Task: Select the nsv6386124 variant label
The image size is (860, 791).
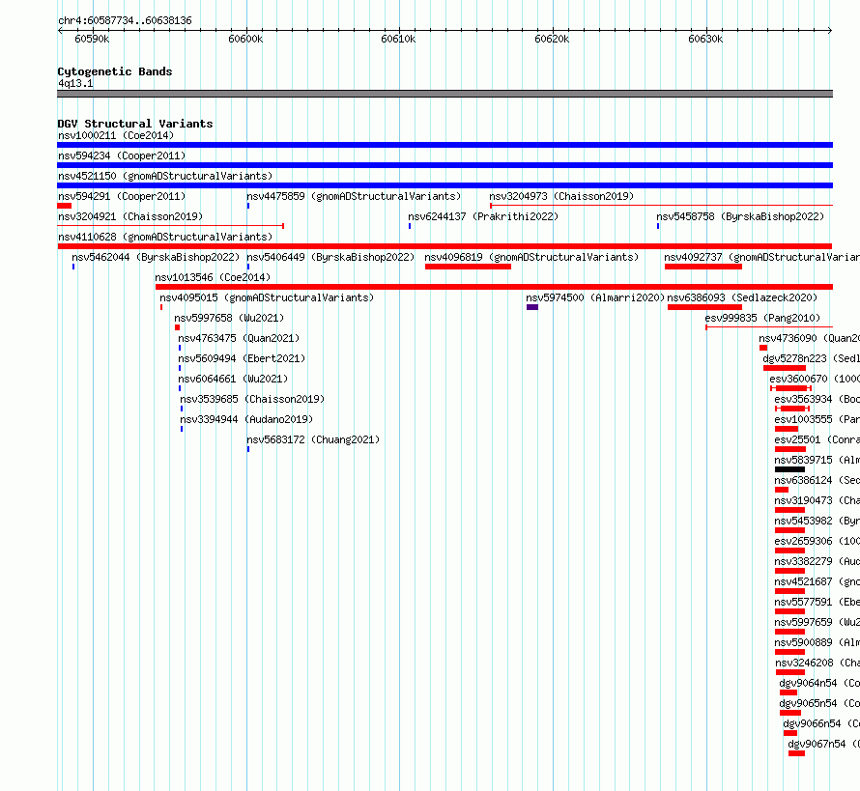Action: pyautogui.click(x=817, y=480)
